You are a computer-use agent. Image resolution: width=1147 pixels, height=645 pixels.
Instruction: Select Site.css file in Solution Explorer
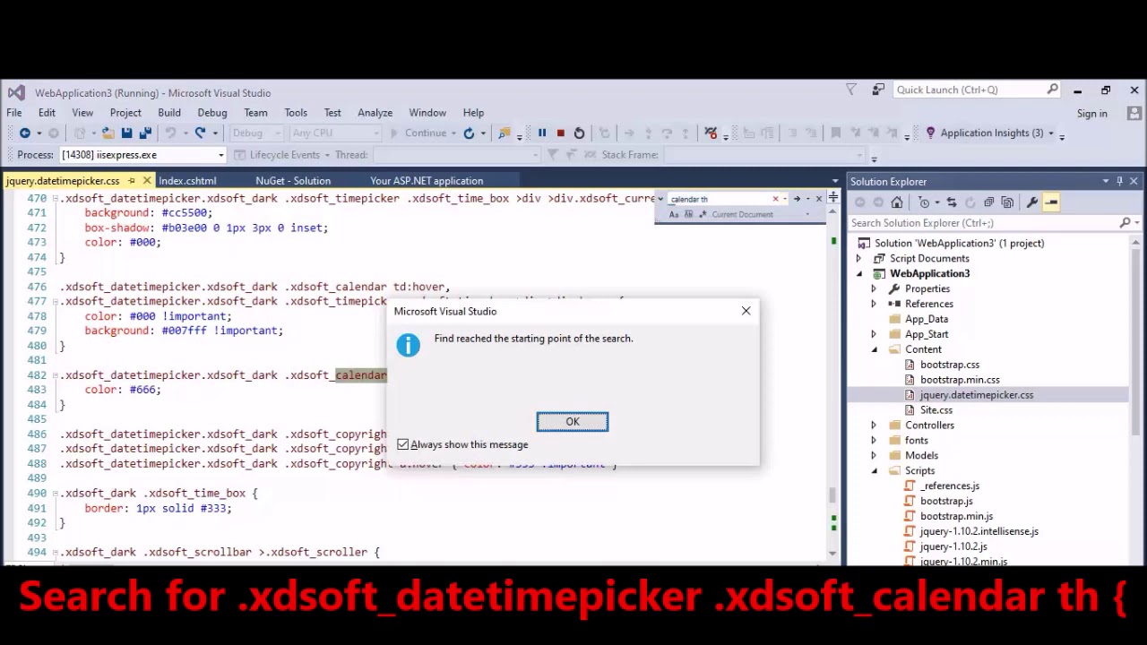click(x=936, y=410)
